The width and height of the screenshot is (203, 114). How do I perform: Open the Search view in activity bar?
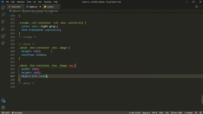[x=3, y=15]
